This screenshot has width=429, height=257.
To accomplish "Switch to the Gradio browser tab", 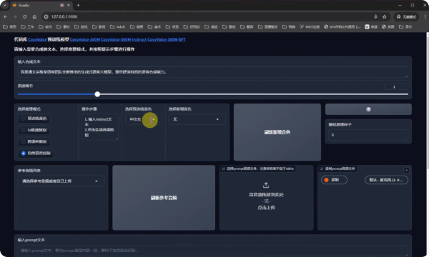I will point(39,5).
